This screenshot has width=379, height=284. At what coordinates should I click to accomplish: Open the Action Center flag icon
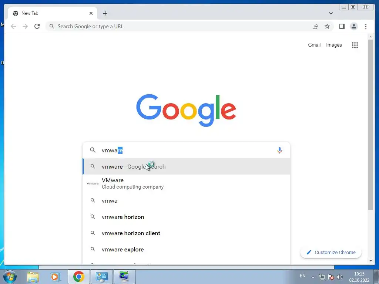pyautogui.click(x=331, y=277)
